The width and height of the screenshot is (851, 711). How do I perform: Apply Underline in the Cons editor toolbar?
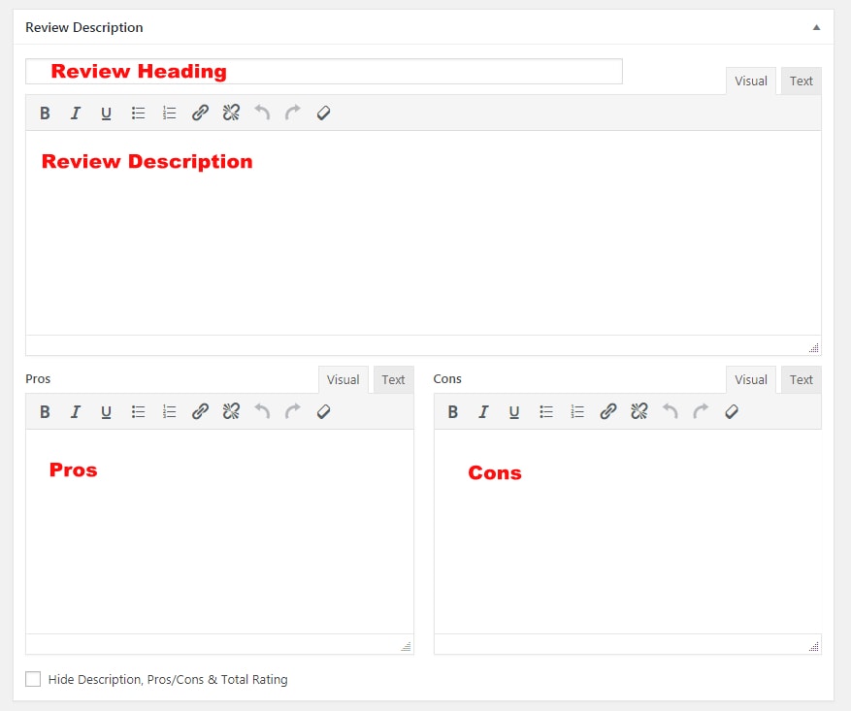point(514,411)
